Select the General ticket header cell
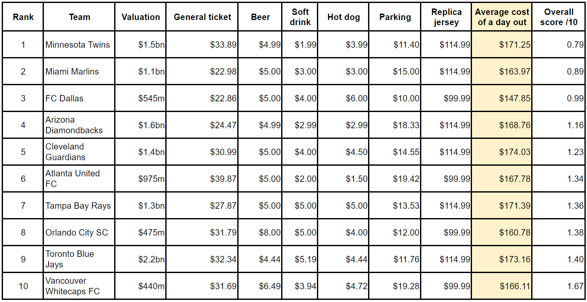 click(x=202, y=17)
